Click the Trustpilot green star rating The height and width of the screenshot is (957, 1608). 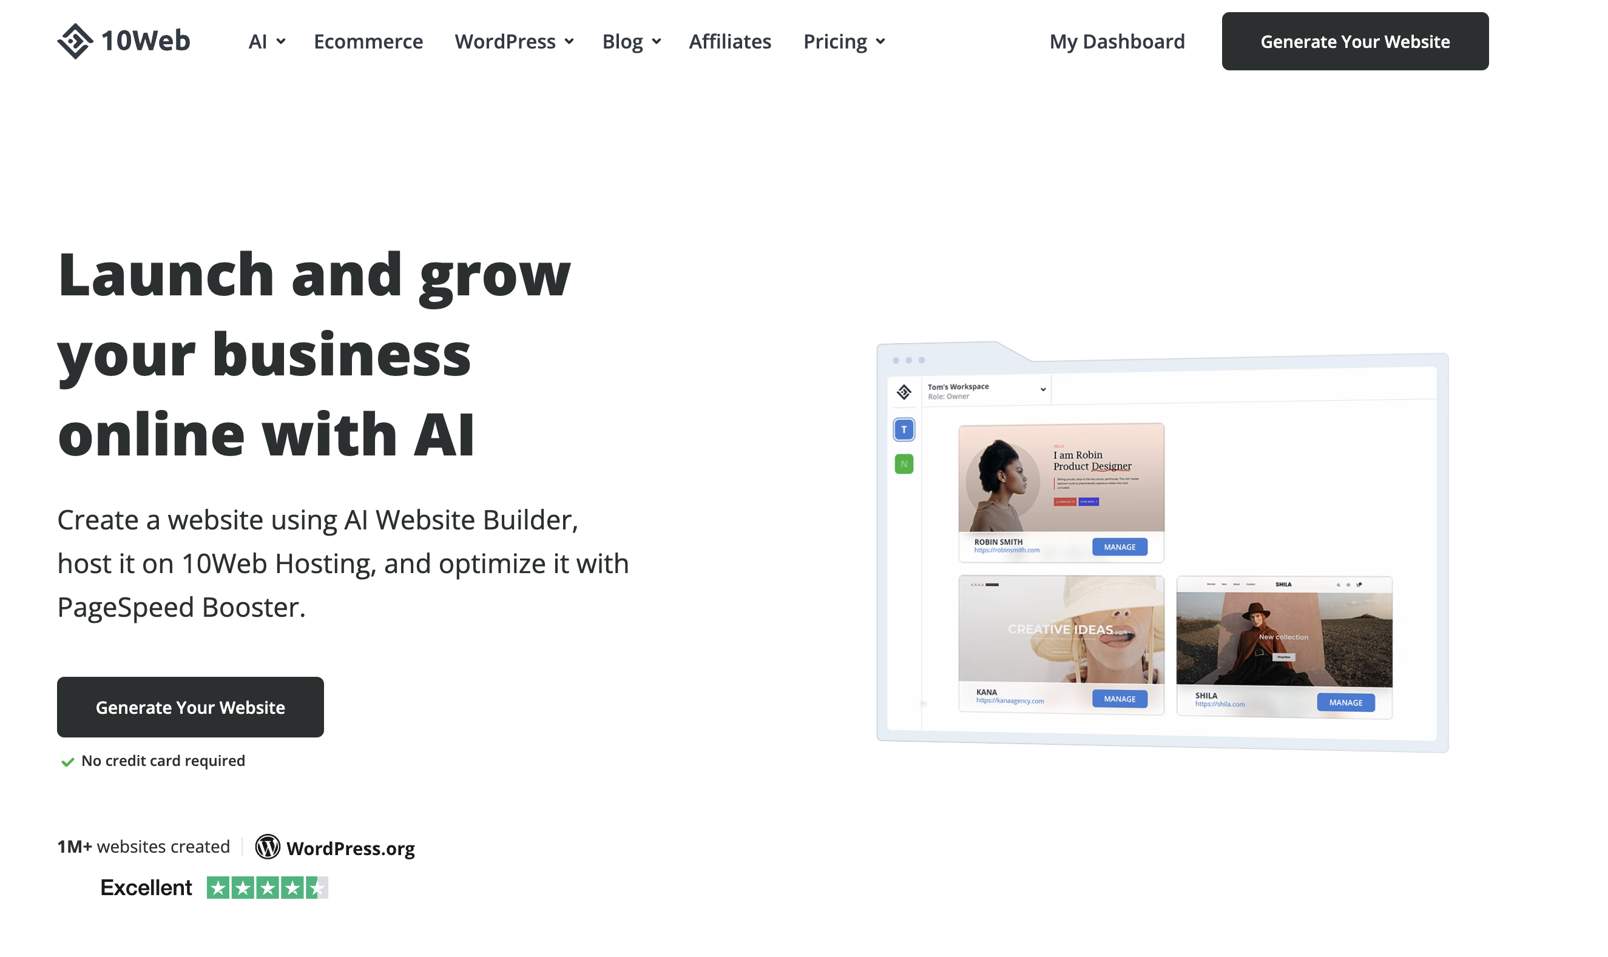(x=267, y=888)
